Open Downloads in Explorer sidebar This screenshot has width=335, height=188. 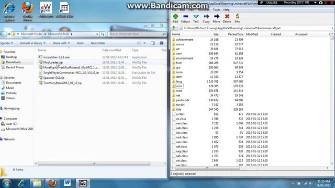[13, 62]
